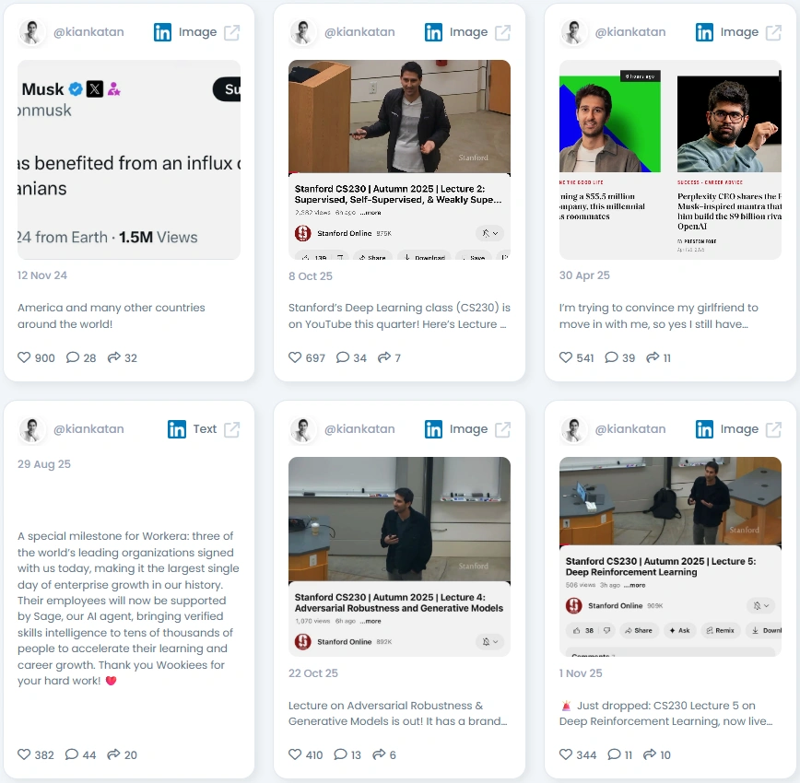
Task: Click LinkedIn icon on the 1 Nov 25 post
Action: (704, 429)
